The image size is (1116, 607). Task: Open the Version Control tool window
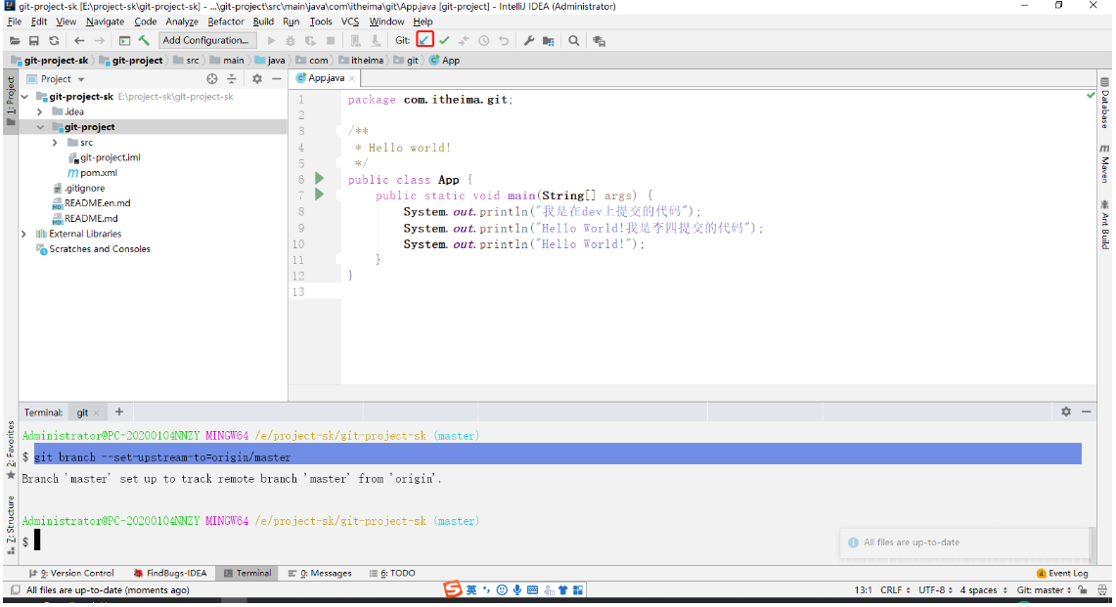point(71,574)
